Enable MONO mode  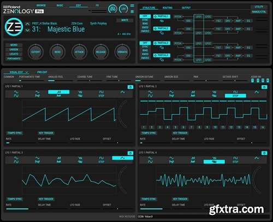[x=14, y=45]
